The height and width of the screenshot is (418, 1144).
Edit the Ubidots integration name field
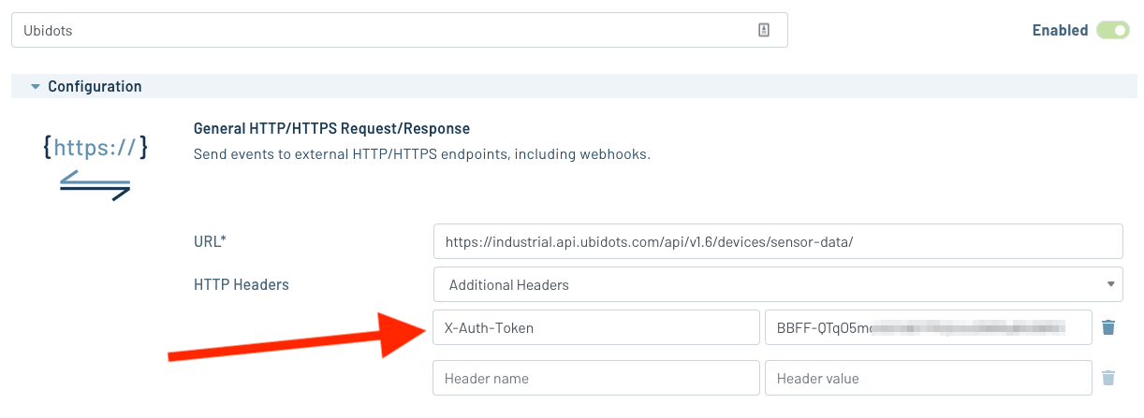pos(400,30)
